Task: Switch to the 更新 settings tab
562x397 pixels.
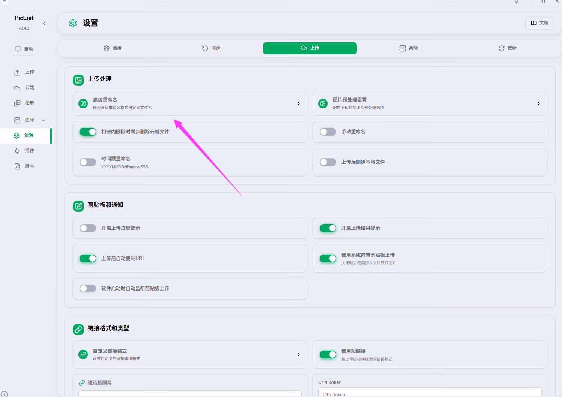Action: pos(507,48)
